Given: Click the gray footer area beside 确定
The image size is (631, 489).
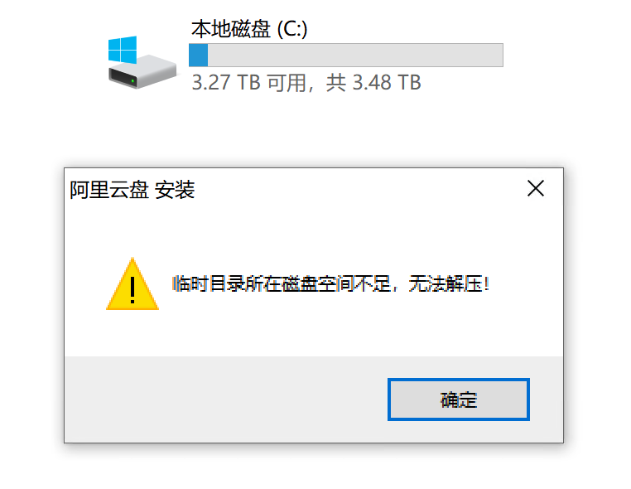Looking at the screenshot, I should point(225,399).
